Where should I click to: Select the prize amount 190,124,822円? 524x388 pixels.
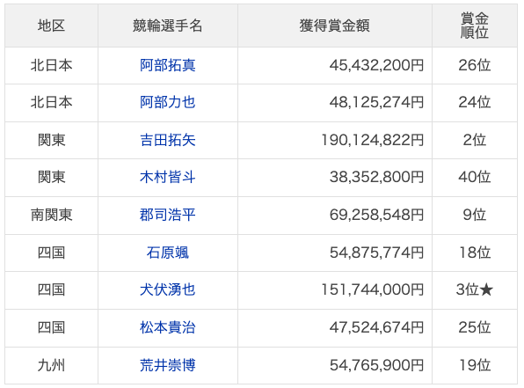(x=373, y=140)
